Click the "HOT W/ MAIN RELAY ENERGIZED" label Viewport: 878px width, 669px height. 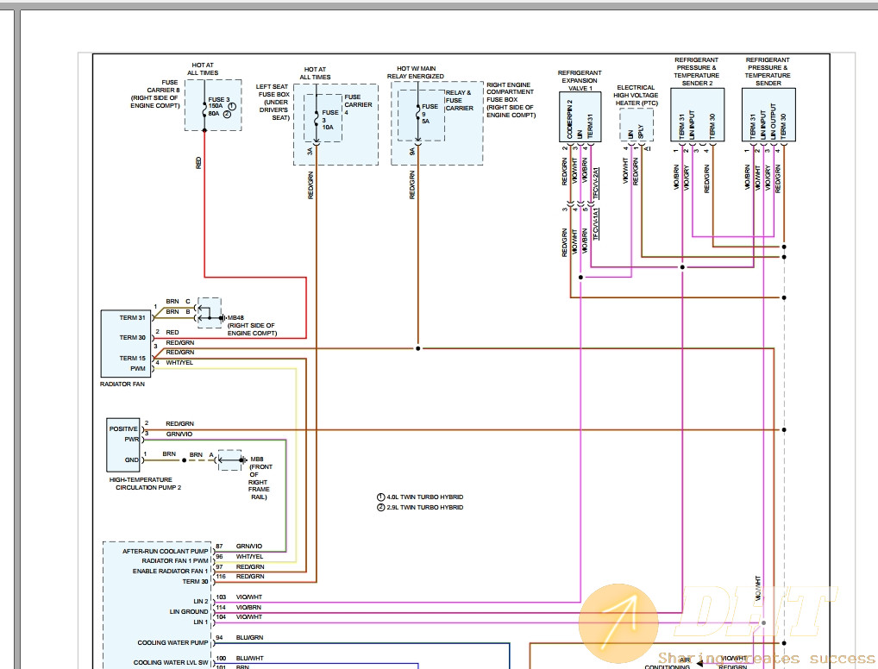pyautogui.click(x=416, y=72)
